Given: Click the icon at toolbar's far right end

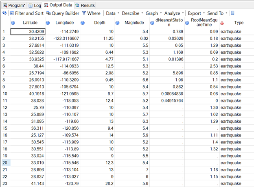Looking at the screenshot, I should coord(232,13).
